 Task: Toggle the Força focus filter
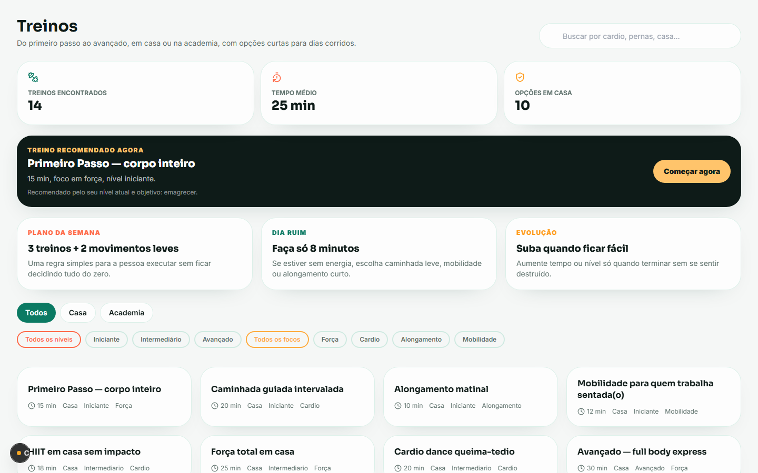tap(330, 340)
